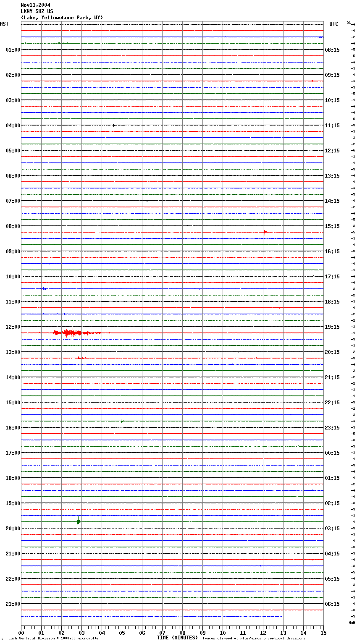The width and height of the screenshot is (357, 644).
Task: Click the 04:15 UTC time label
Action: tap(332, 554)
